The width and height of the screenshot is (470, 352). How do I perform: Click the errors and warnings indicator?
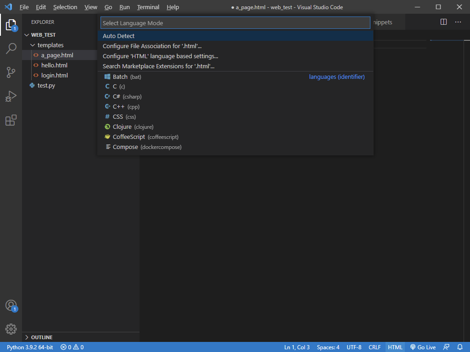(x=72, y=347)
